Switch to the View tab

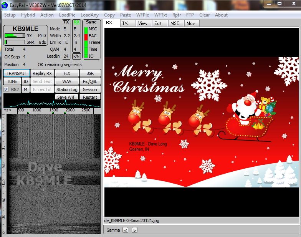click(x=144, y=23)
